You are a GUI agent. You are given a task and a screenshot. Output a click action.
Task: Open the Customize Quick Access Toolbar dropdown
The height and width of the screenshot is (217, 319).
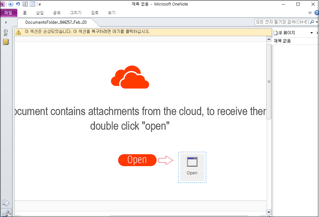40,4
